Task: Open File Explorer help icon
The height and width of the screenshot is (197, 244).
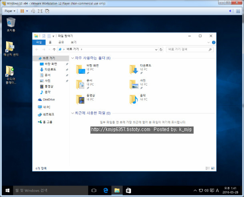Action: point(214,42)
